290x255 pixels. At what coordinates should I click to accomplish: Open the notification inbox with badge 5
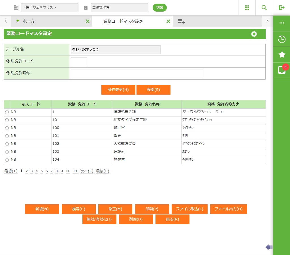282,70
